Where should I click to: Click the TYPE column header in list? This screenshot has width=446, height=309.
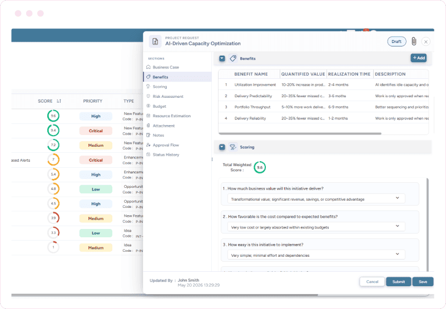pos(128,101)
